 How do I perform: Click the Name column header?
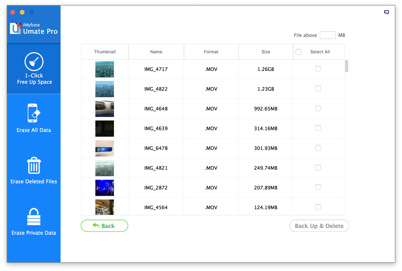point(156,52)
